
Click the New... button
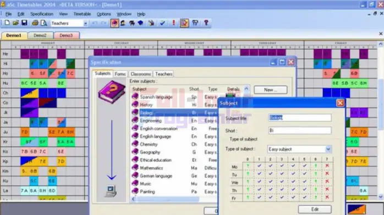tap(271, 90)
